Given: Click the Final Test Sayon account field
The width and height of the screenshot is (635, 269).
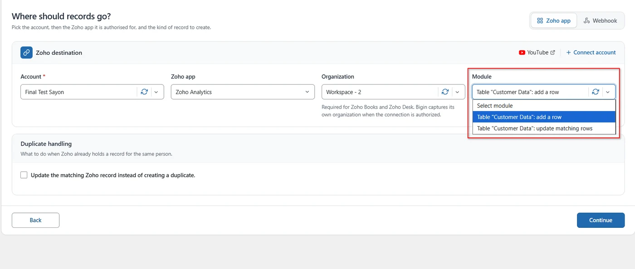Looking at the screenshot, I should pos(92,92).
